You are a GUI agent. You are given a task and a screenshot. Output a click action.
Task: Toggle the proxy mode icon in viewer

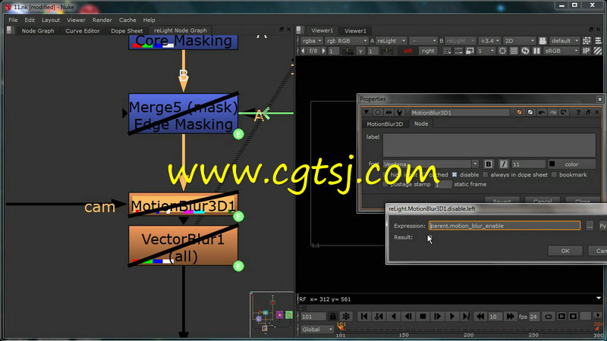pyautogui.click(x=470, y=51)
